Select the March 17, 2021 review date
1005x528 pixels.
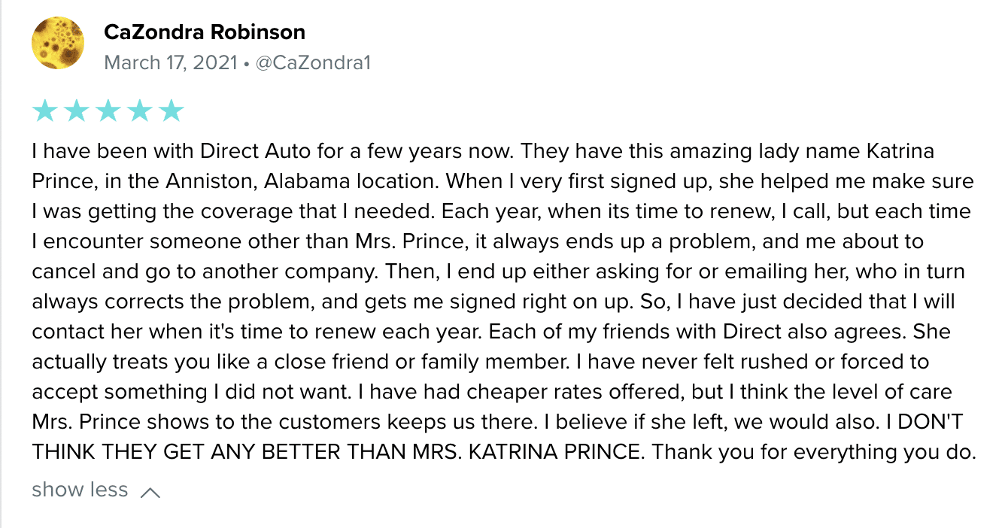(170, 62)
